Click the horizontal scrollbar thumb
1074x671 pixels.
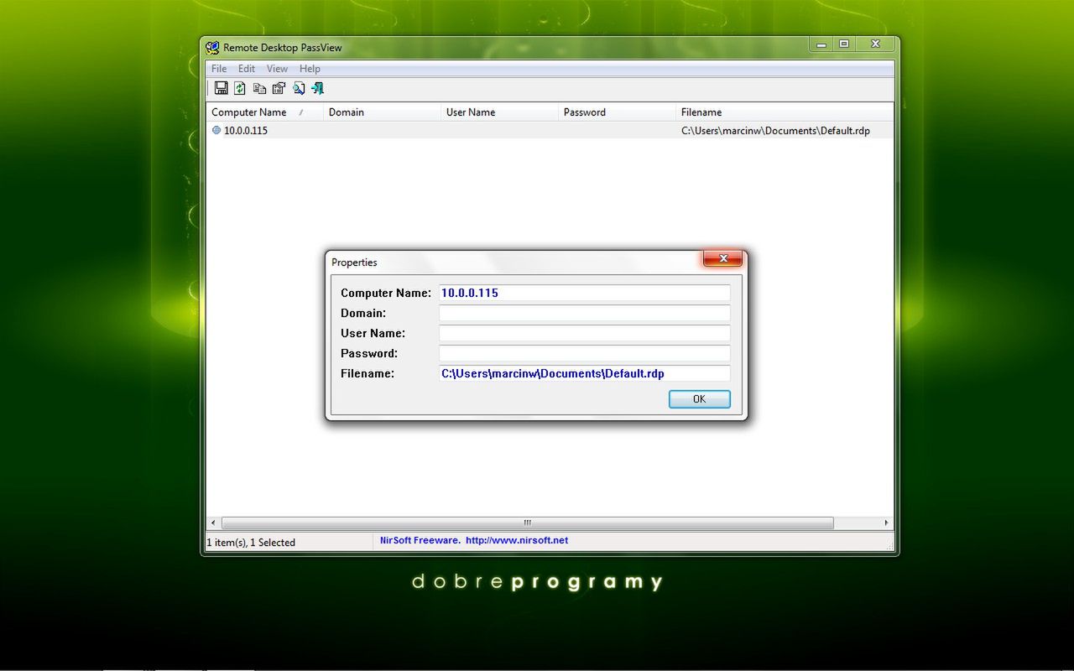[528, 523]
